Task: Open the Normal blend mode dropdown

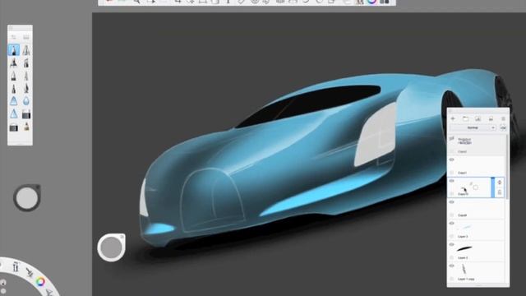Action: (x=473, y=128)
